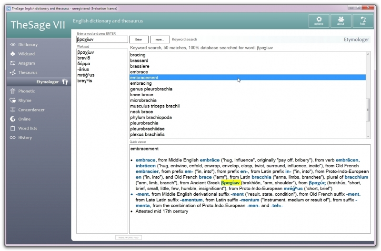Follow the '-amentum' link in quick viewer
This screenshot has height=251, width=381.
pyautogui.click(x=191, y=200)
